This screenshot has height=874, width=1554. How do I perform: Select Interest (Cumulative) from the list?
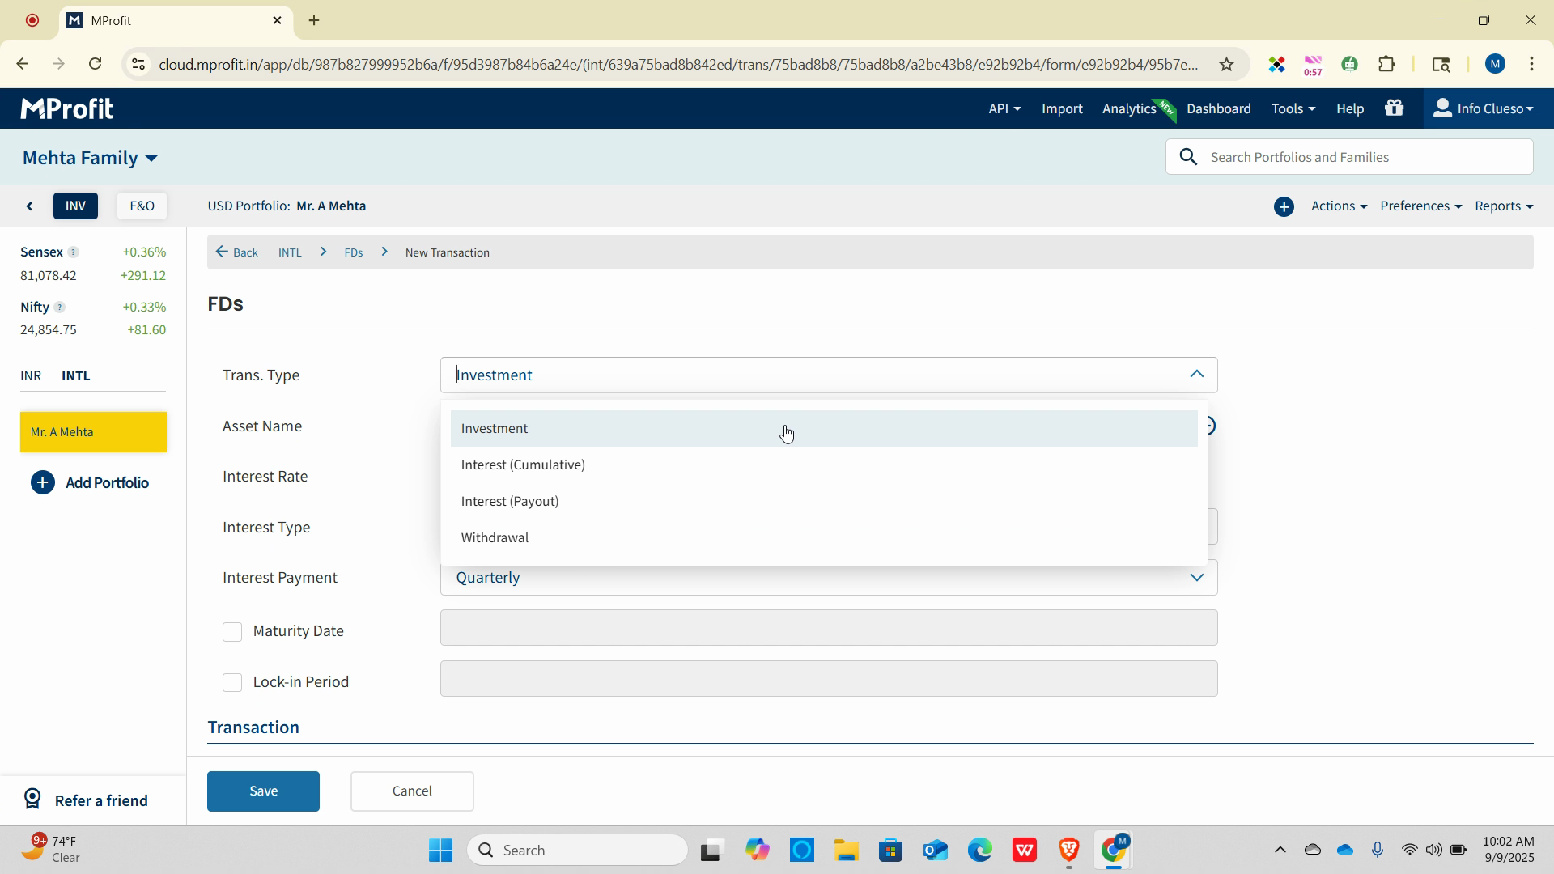[x=523, y=465]
